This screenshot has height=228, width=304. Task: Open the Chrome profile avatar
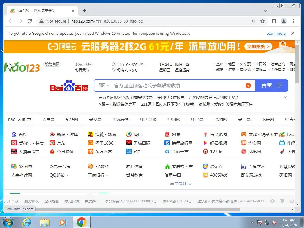284,21
